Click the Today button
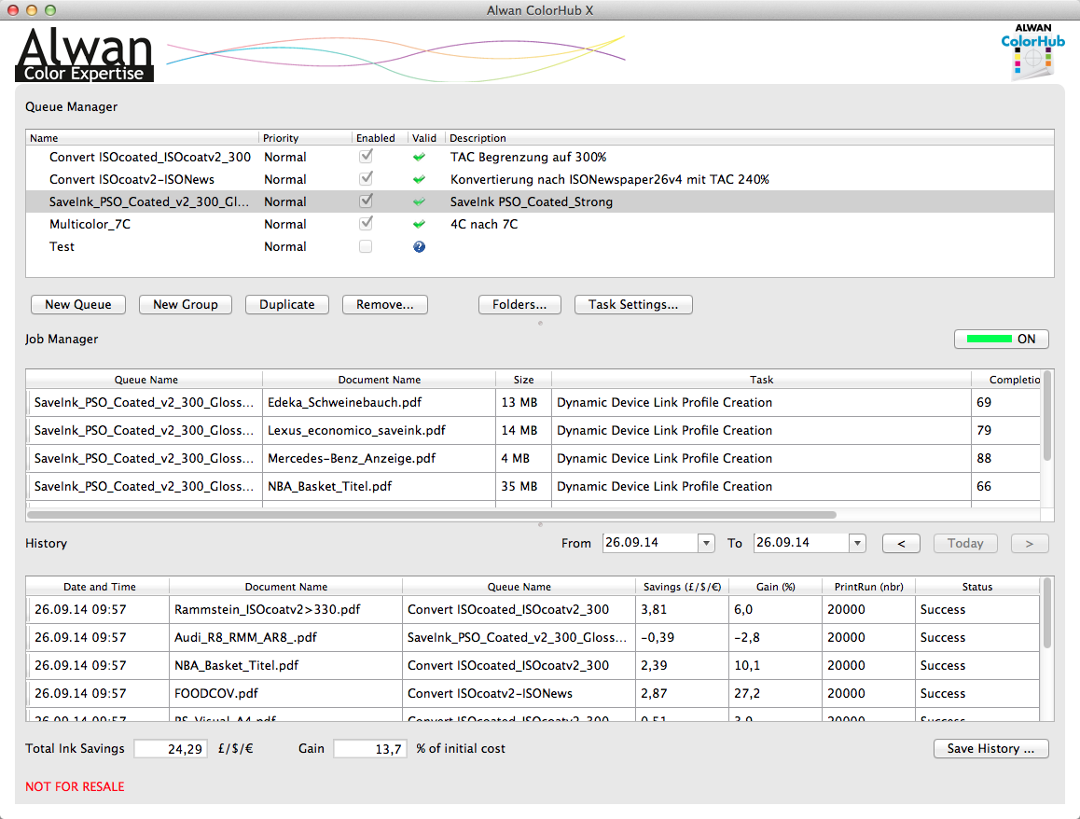This screenshot has height=819, width=1080. point(965,543)
